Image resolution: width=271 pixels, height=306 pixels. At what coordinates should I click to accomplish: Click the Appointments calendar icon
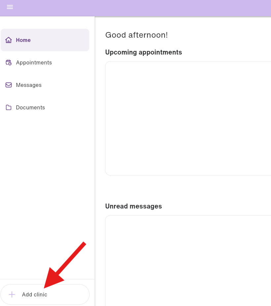(9, 62)
